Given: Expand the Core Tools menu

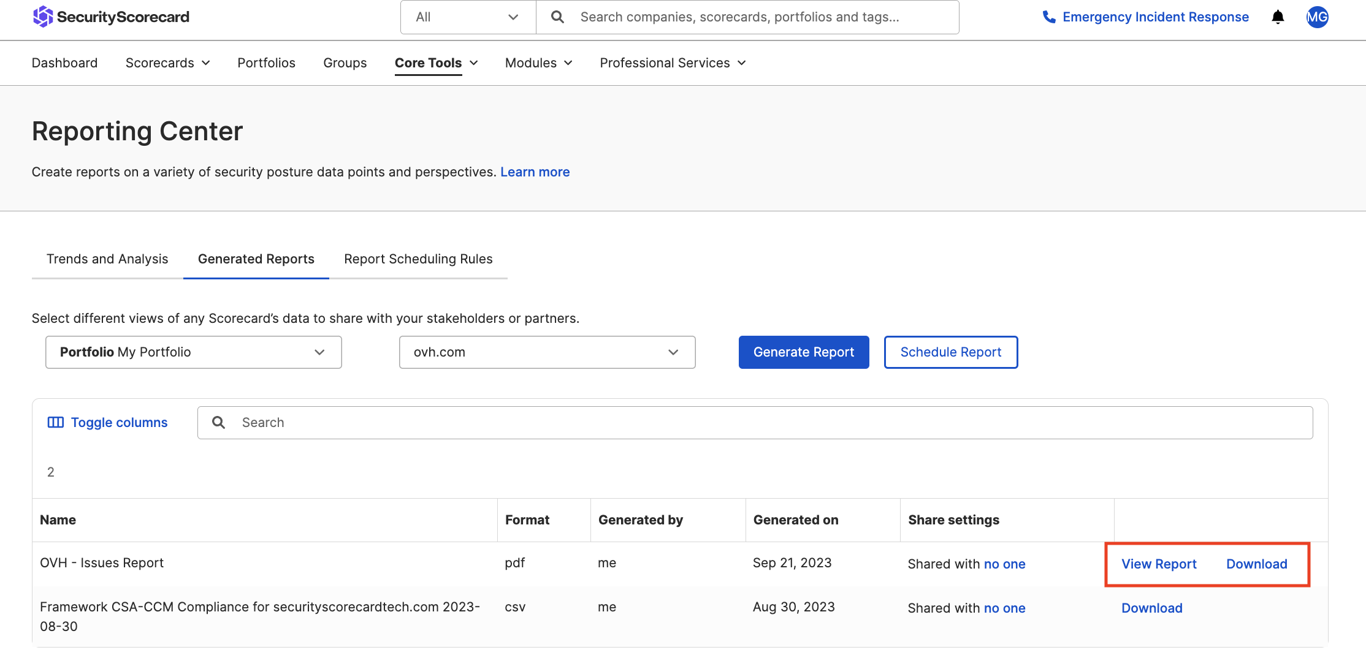Looking at the screenshot, I should coord(436,62).
